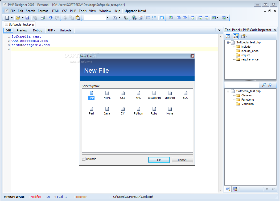The image size is (280, 201).
Task: Choose C# syntax option
Action: pyautogui.click(x=123, y=111)
